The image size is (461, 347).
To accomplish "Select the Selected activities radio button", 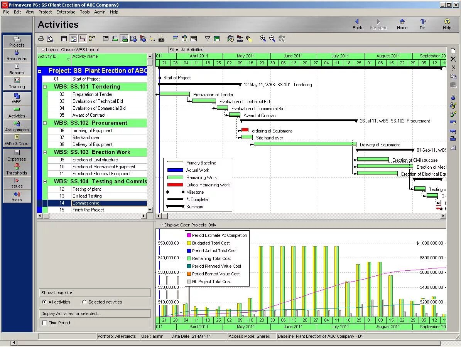I will click(x=84, y=302).
